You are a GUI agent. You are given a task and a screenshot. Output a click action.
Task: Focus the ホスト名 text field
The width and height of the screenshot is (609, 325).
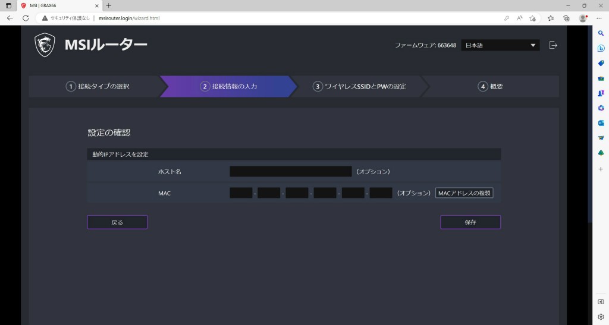click(291, 171)
